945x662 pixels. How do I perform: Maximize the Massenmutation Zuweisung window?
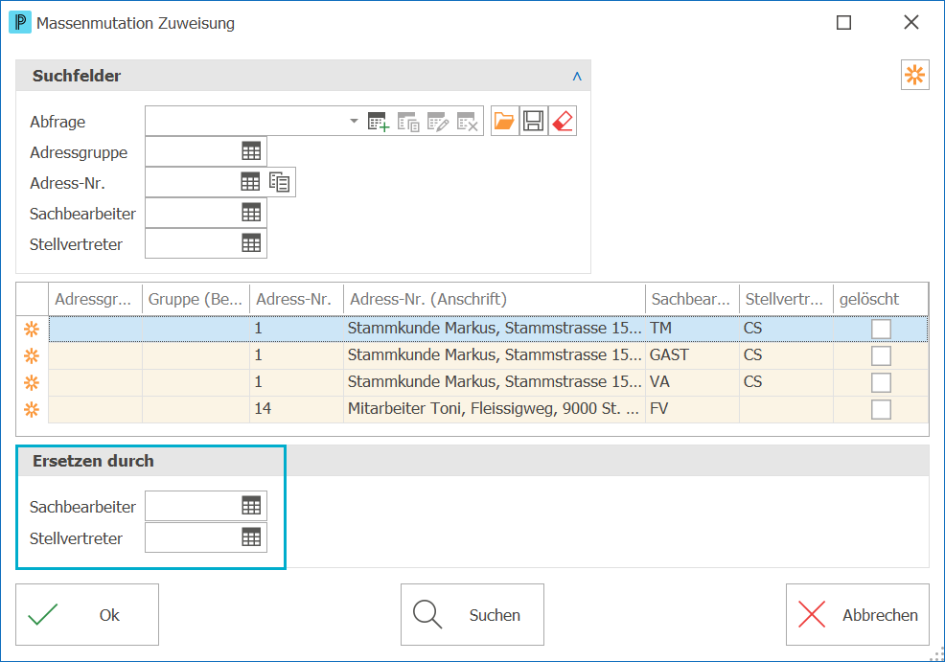point(843,23)
